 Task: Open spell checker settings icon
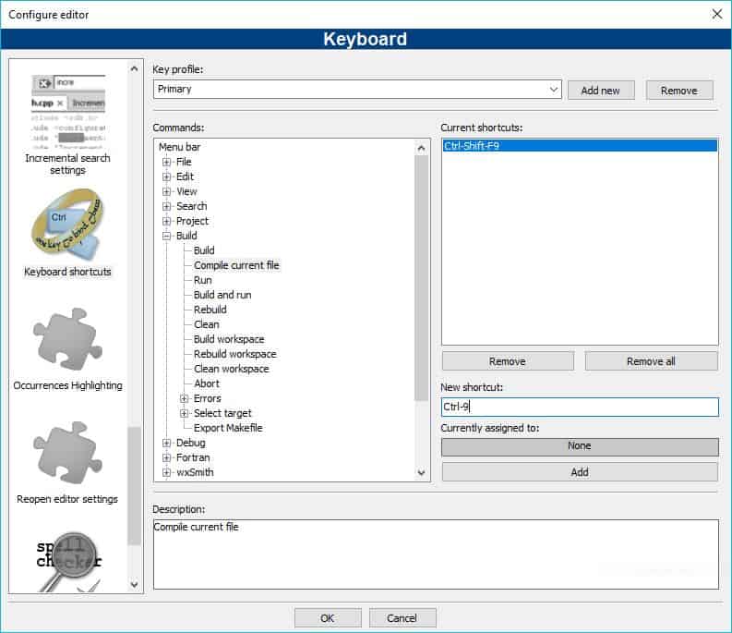coord(68,562)
